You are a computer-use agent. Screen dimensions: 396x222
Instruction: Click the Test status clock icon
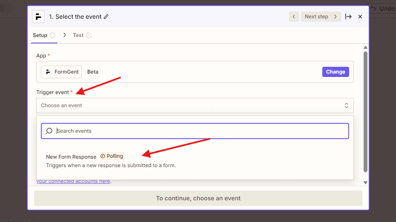coord(89,35)
